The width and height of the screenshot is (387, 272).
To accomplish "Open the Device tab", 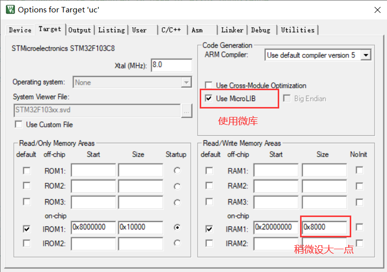I will (20, 30).
